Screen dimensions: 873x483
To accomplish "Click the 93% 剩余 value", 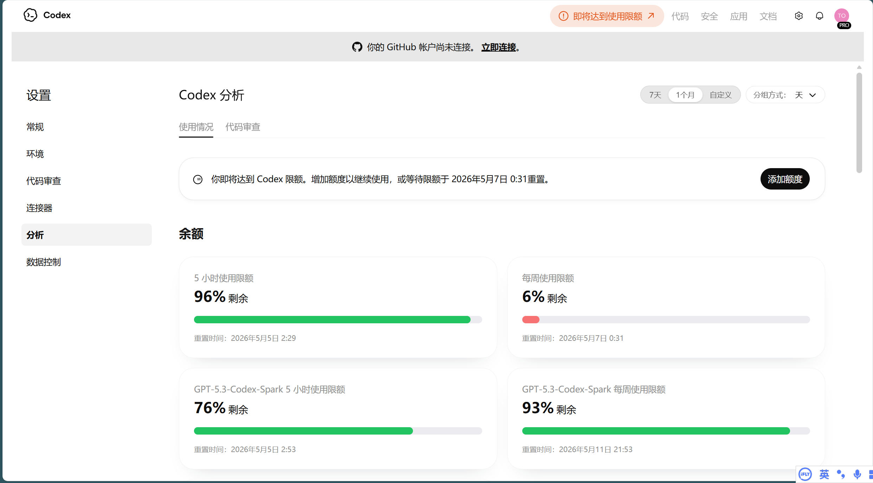I will click(549, 408).
